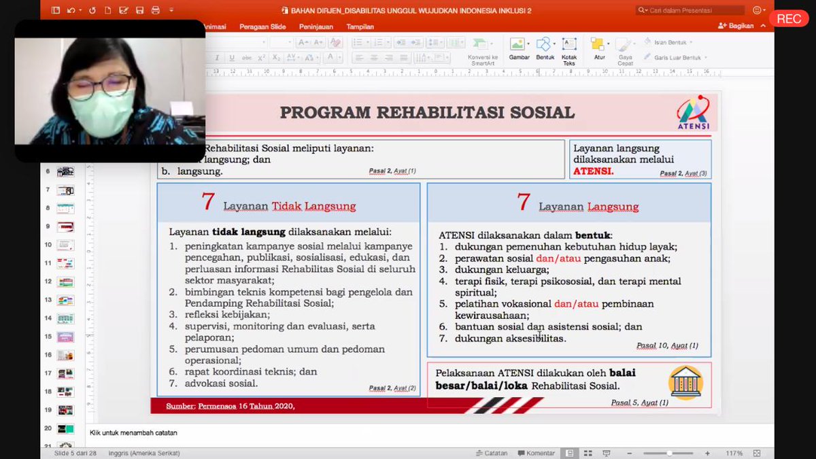
Task: Toggle strikethrough formatting
Action: point(247,58)
